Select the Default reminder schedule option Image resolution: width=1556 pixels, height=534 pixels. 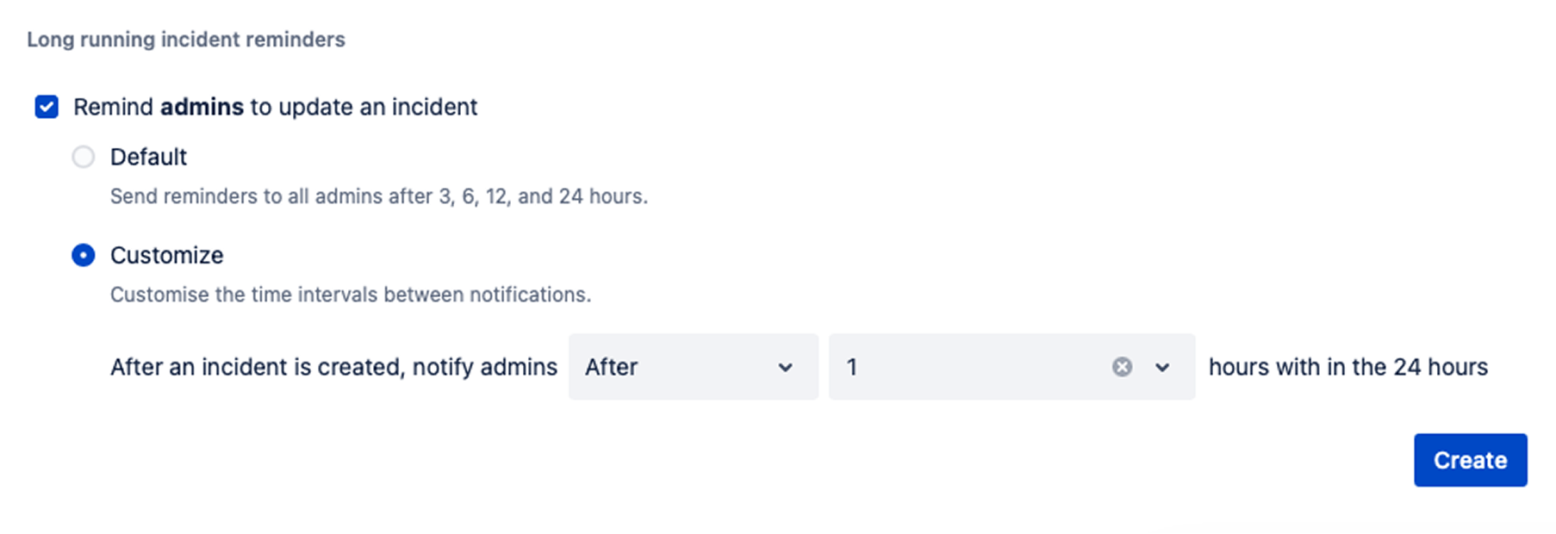tap(83, 157)
